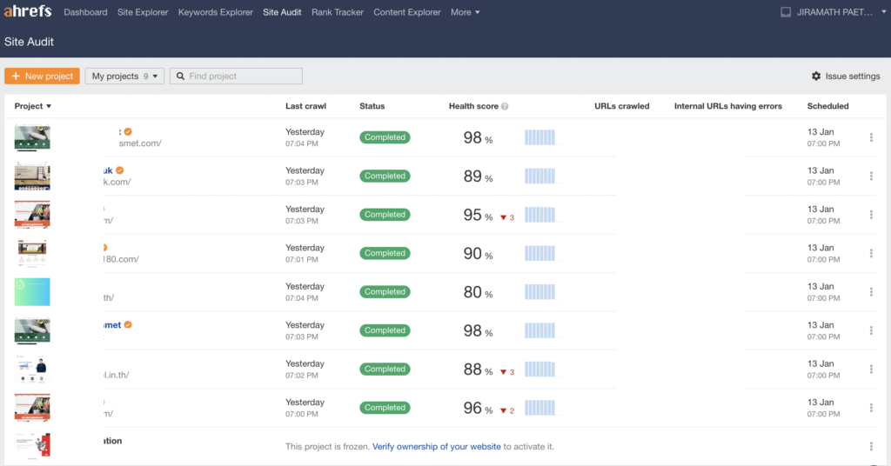Open the 180.com project thumbnail

click(x=32, y=253)
